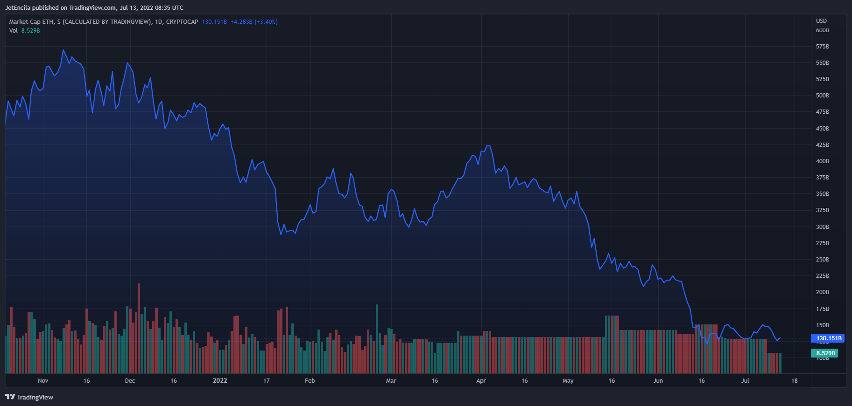Click the blue 130.151B price label
Viewport: 852px width, 406px height.
click(829, 338)
